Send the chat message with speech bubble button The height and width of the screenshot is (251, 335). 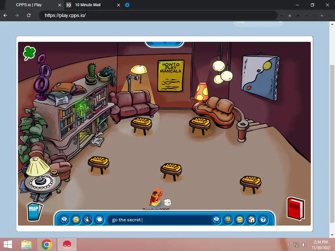click(217, 220)
